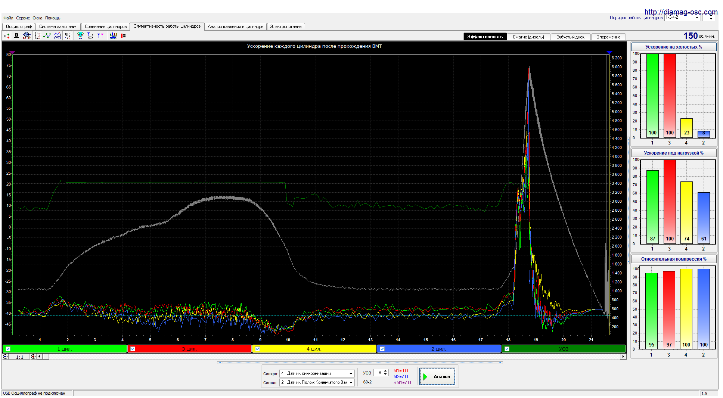Click the RPM scale 0-1 icon
This screenshot has height=398, width=723.
click(37, 36)
